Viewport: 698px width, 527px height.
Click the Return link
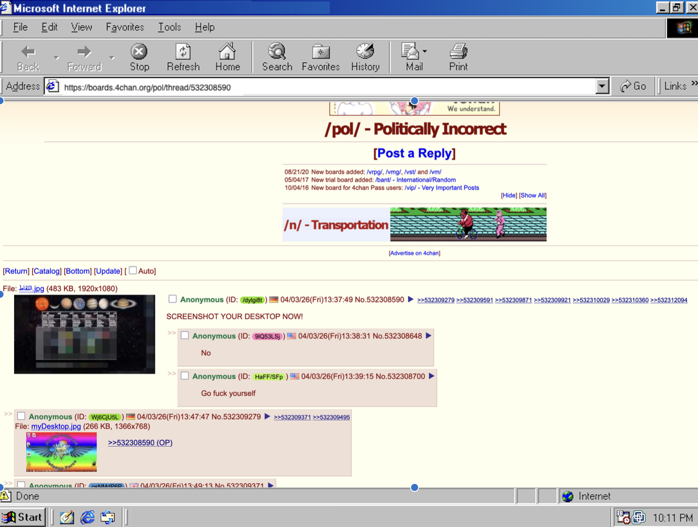16,271
